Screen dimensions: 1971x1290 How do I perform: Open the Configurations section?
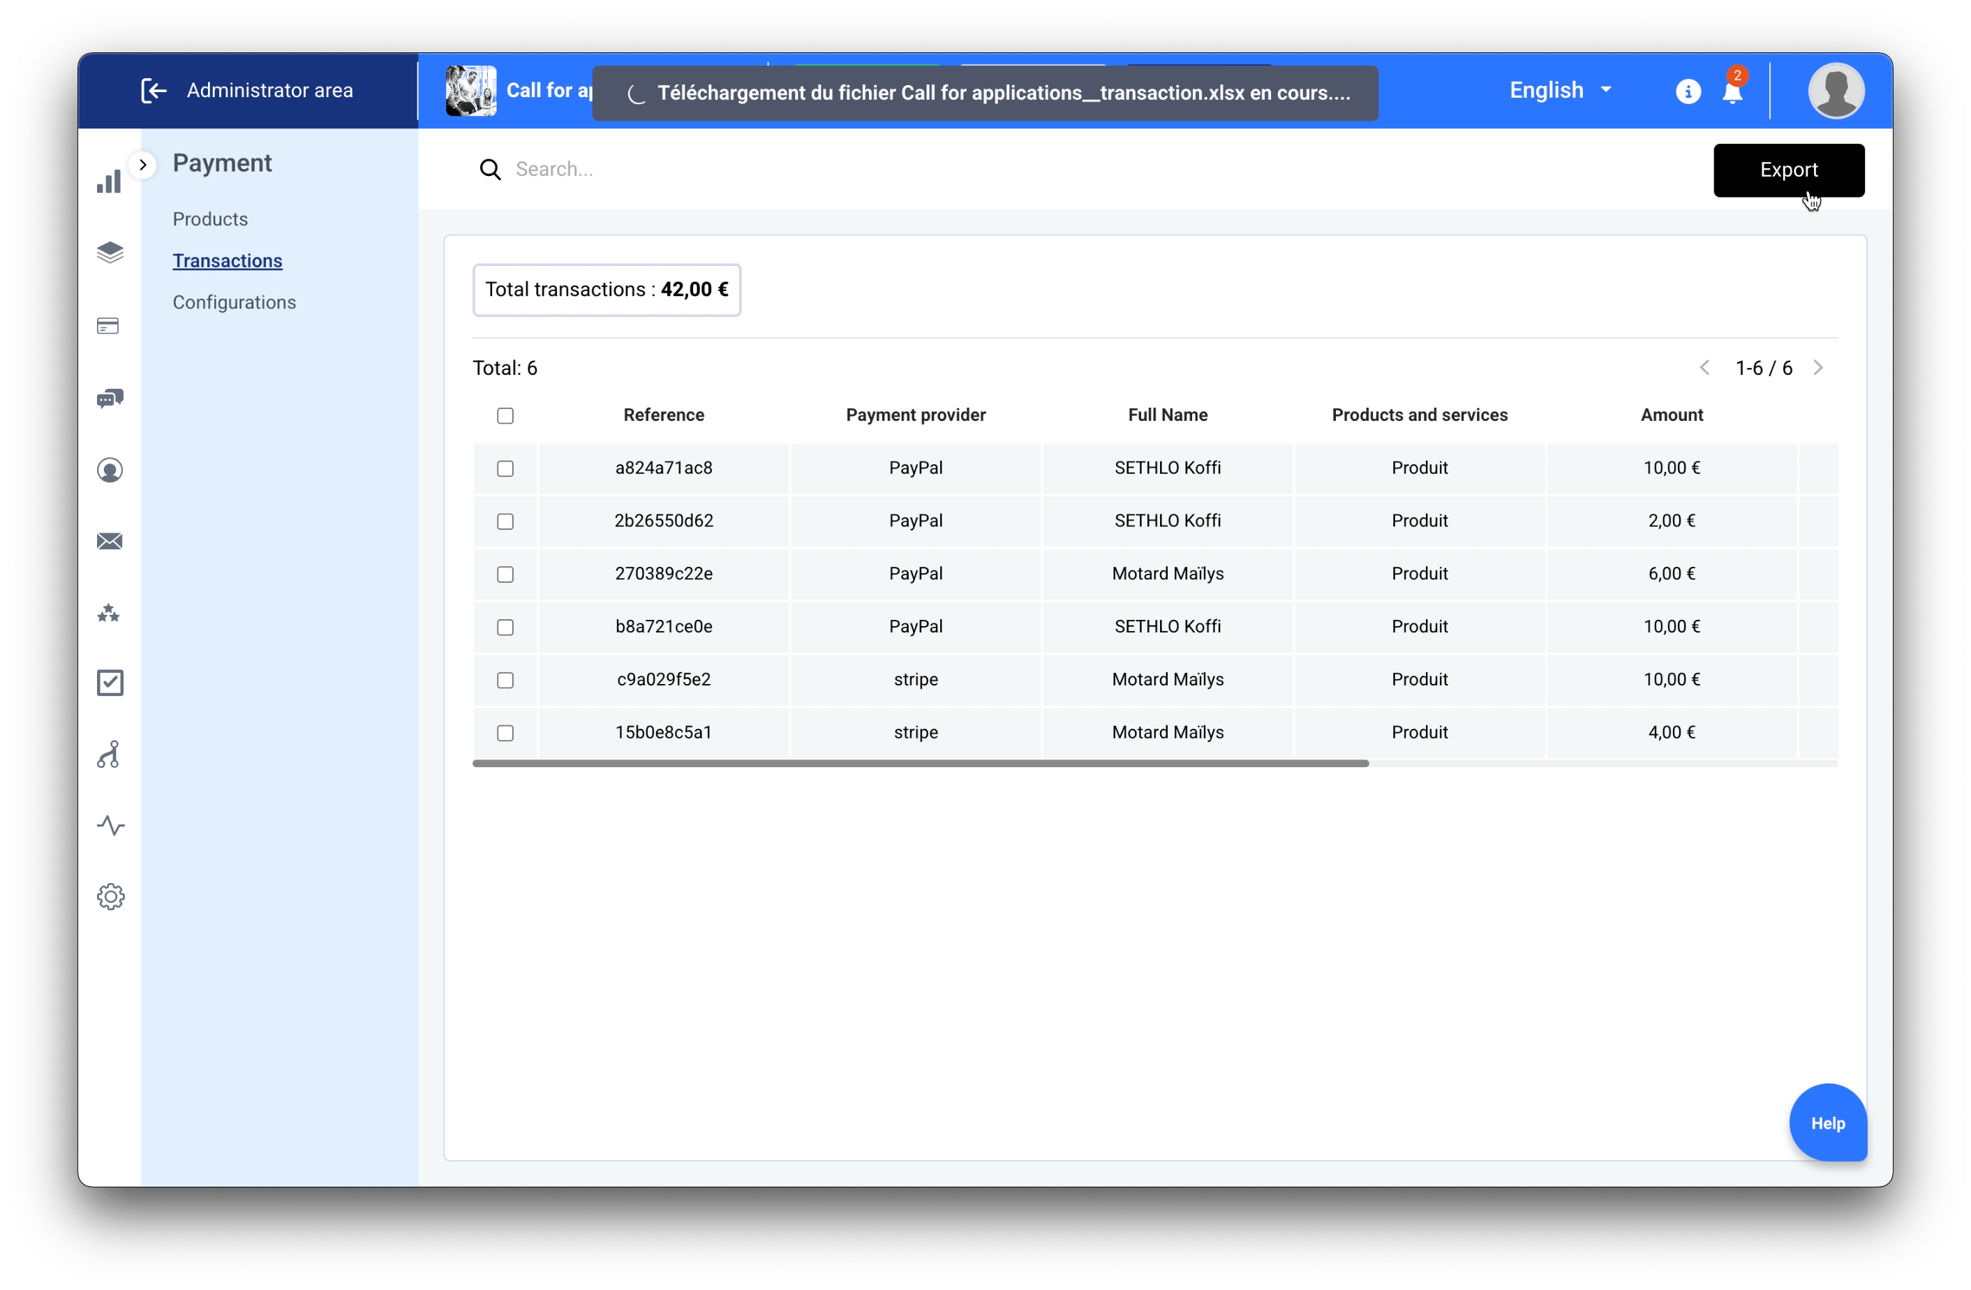(x=235, y=302)
